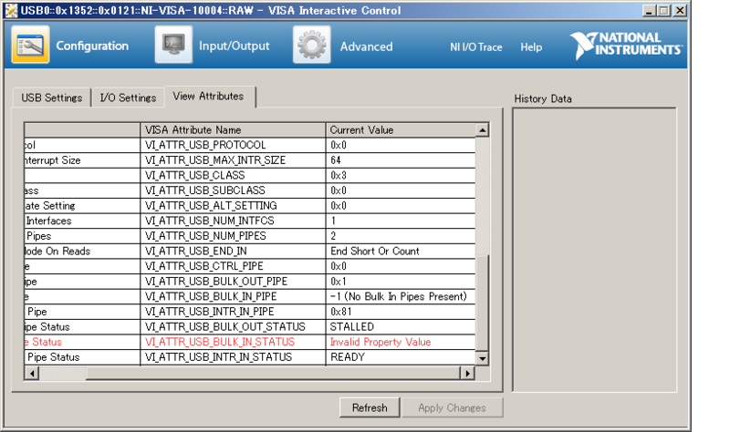Select VI_ATTR_USB_INTR_IN_STATUS cell
The image size is (730, 432).
[233, 357]
